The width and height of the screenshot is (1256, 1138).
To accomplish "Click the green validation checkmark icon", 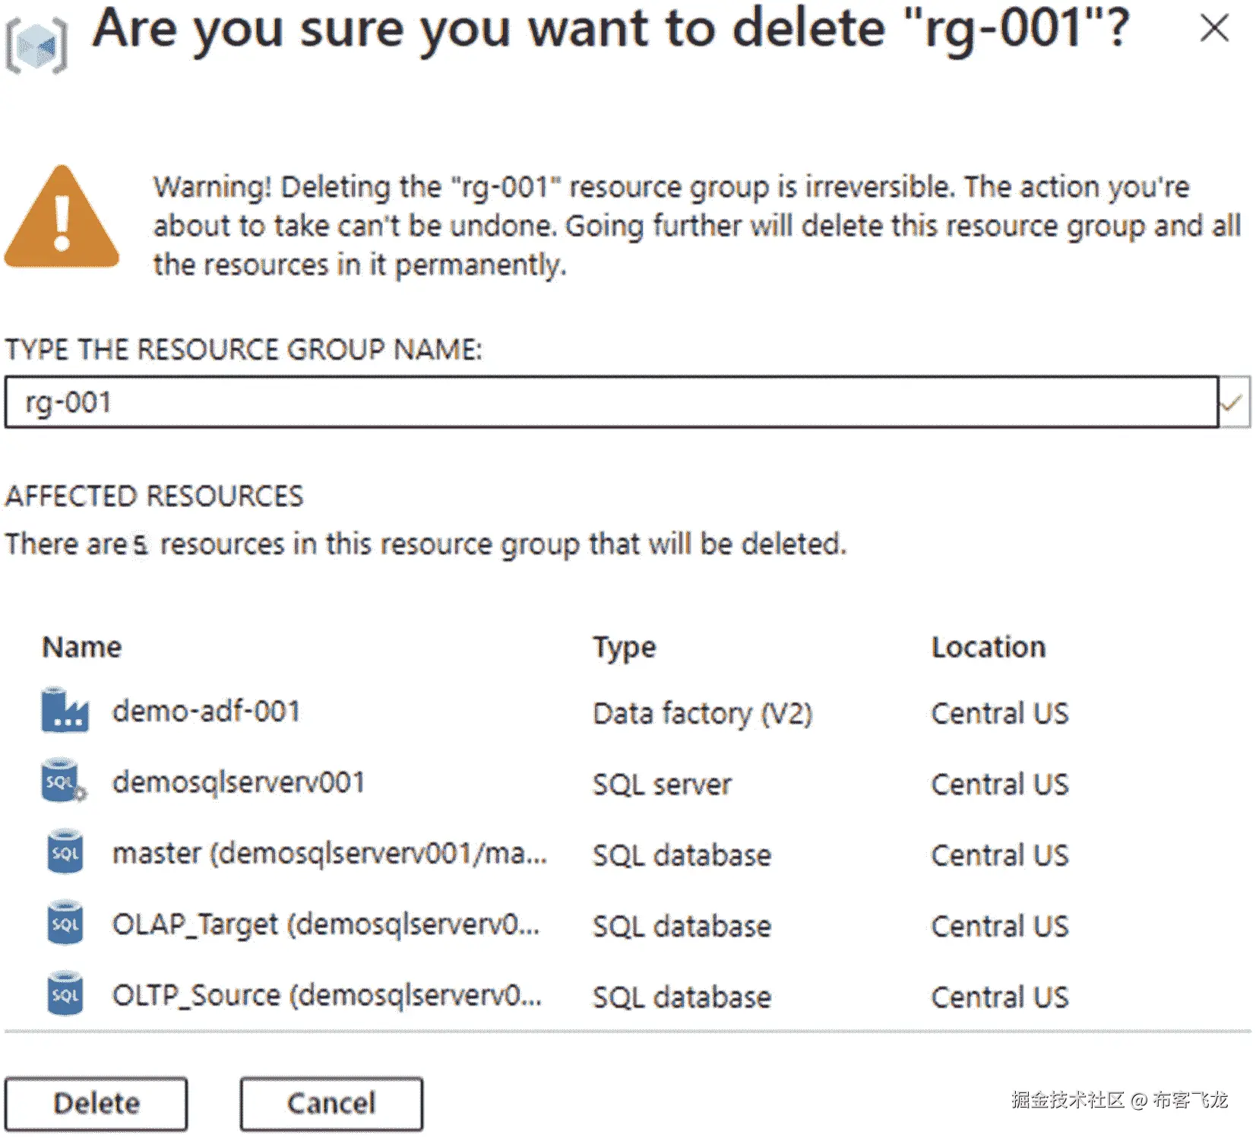I will pos(1232,402).
